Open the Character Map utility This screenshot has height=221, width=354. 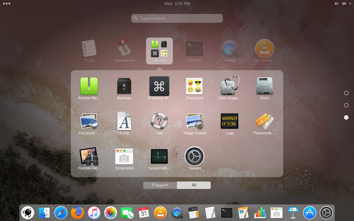pyautogui.click(x=159, y=88)
